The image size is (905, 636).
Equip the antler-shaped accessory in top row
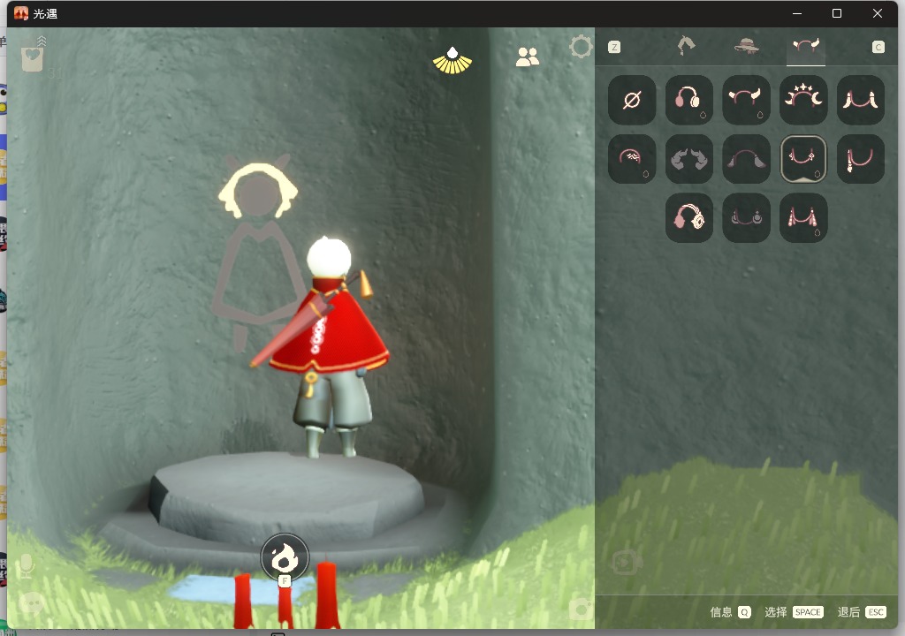[861, 100]
